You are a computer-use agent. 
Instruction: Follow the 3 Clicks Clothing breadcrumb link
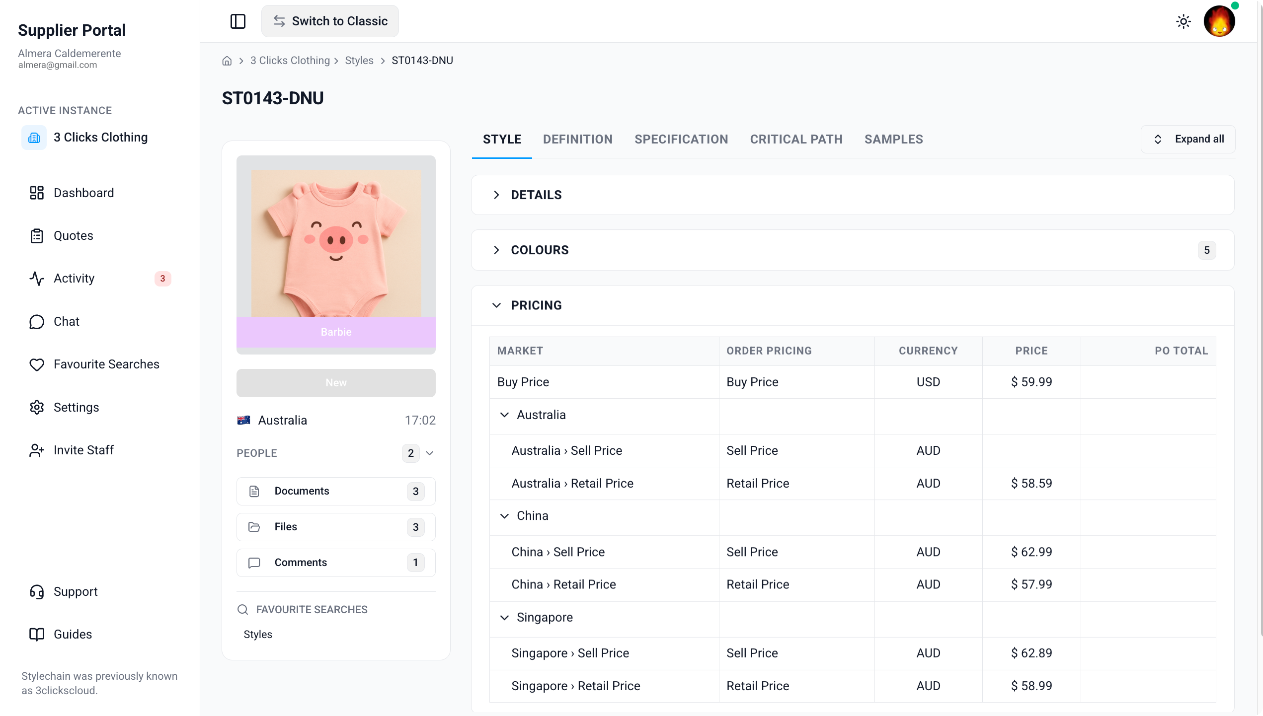[290, 61]
